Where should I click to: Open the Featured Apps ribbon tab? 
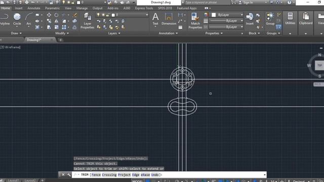[x=187, y=8]
